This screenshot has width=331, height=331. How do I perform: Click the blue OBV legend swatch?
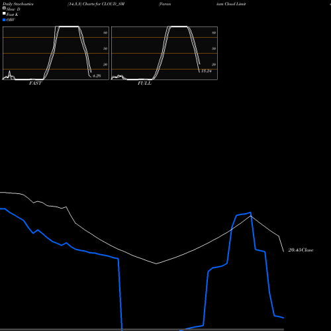(x=4, y=20)
